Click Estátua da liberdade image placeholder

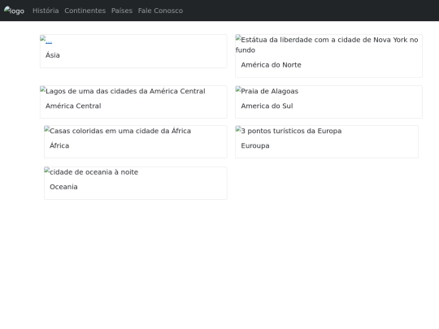(327, 45)
